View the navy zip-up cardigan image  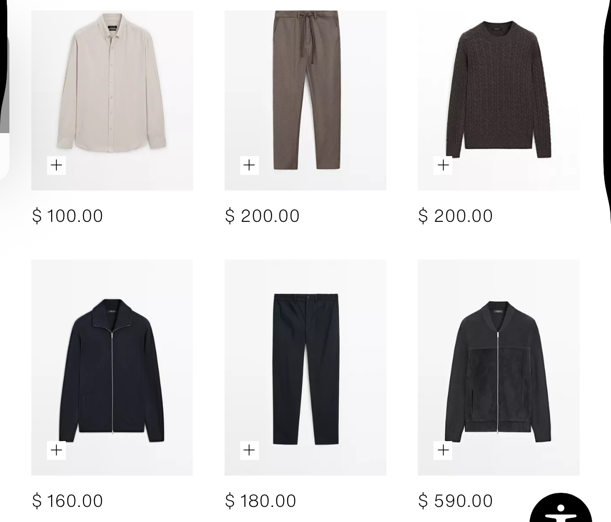[112, 367]
